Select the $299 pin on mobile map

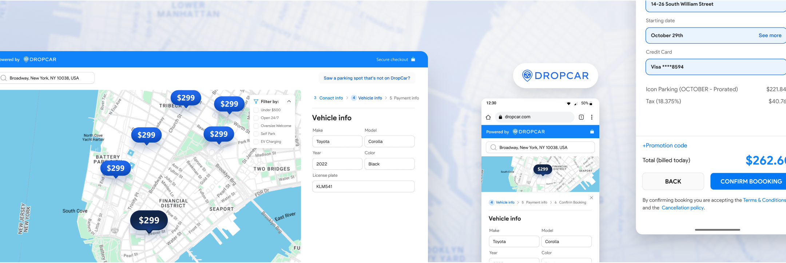click(543, 169)
